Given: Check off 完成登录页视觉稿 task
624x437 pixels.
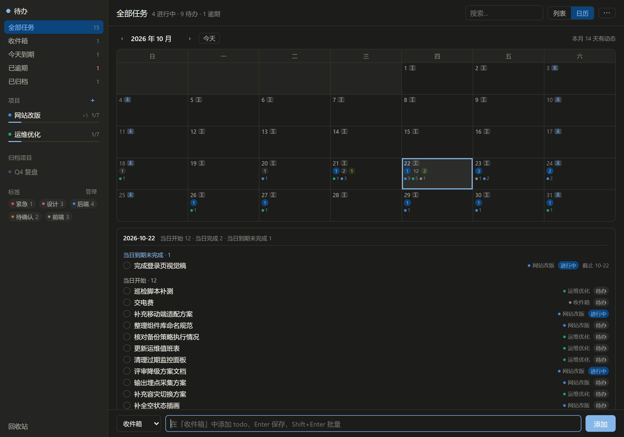Looking at the screenshot, I should click(x=127, y=265).
